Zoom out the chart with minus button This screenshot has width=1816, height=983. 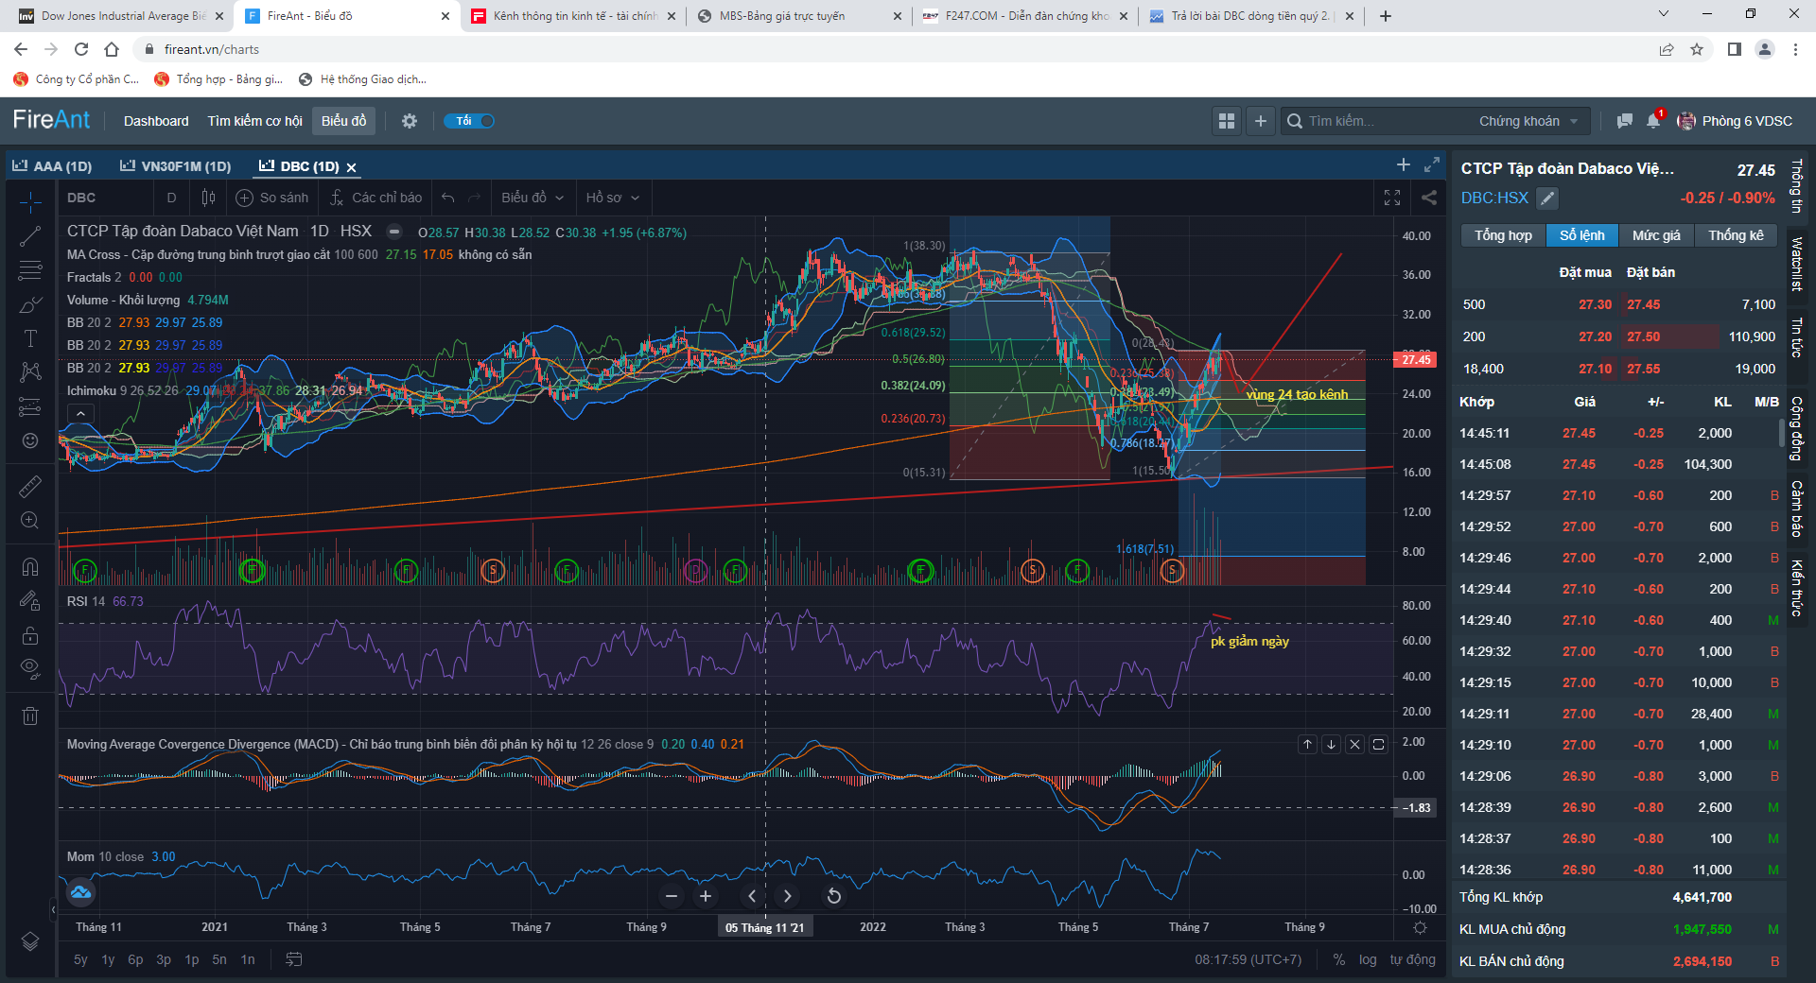pyautogui.click(x=672, y=896)
